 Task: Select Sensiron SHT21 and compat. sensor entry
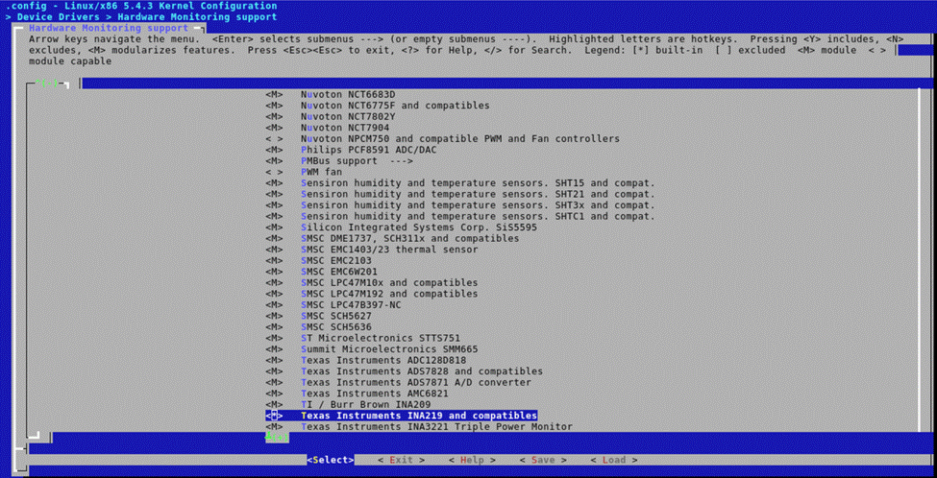tap(478, 194)
